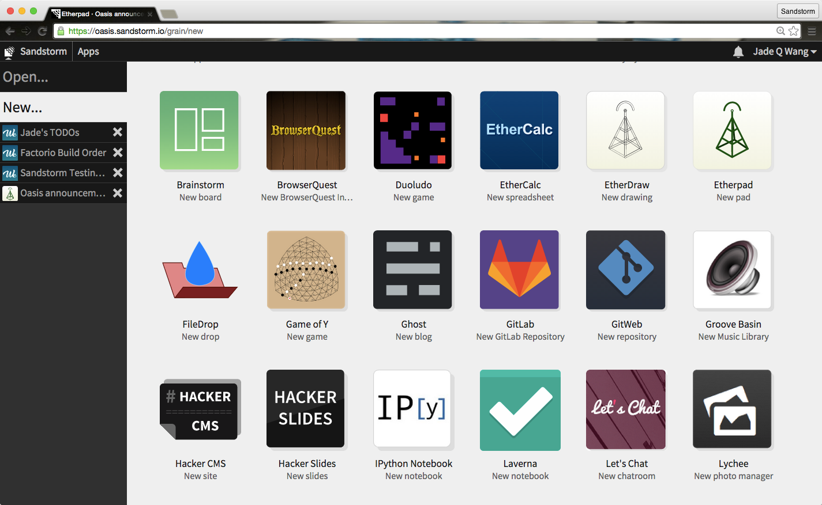Screen dimensions: 822x505
Task: Launch the Brainstorm board icon
Action: click(199, 131)
